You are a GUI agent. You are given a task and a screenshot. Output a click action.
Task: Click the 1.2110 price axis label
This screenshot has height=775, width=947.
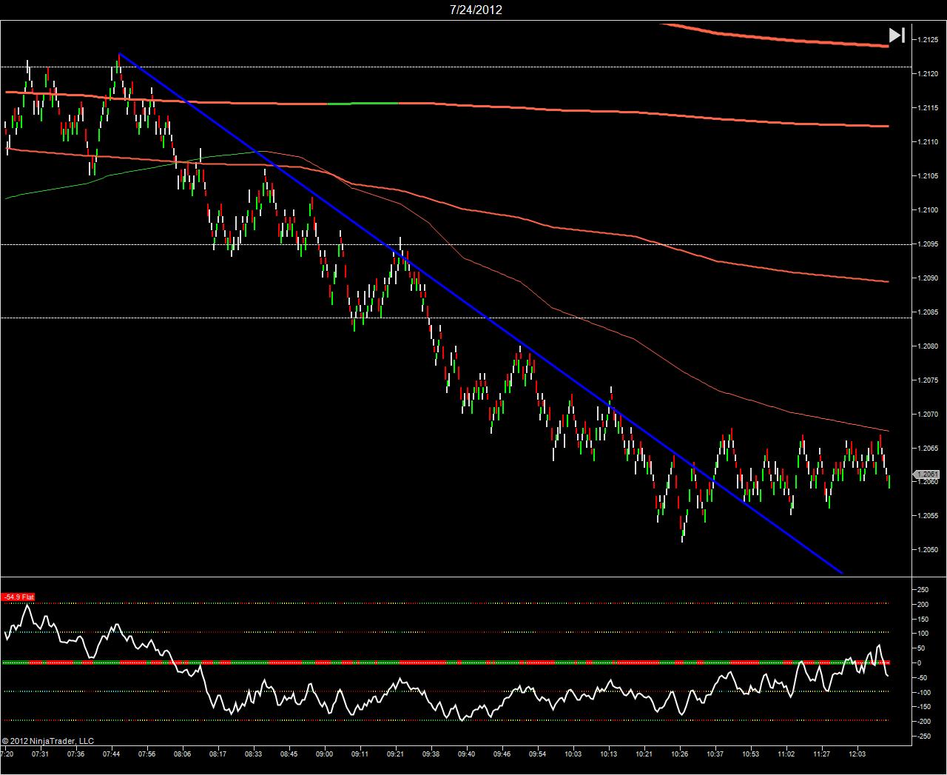[x=928, y=141]
